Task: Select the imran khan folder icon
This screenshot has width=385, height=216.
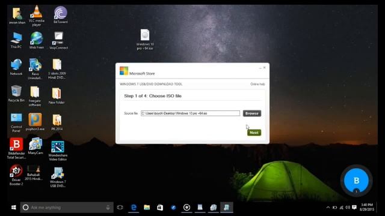Action: pos(17,16)
